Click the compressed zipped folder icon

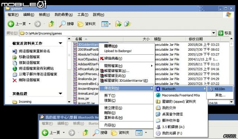point(158,102)
